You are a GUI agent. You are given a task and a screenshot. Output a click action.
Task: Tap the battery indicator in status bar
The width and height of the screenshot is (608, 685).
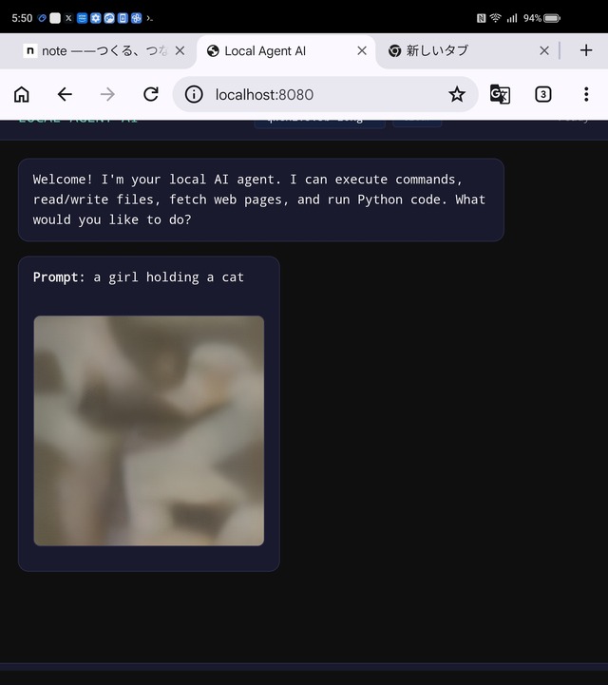[x=552, y=18]
